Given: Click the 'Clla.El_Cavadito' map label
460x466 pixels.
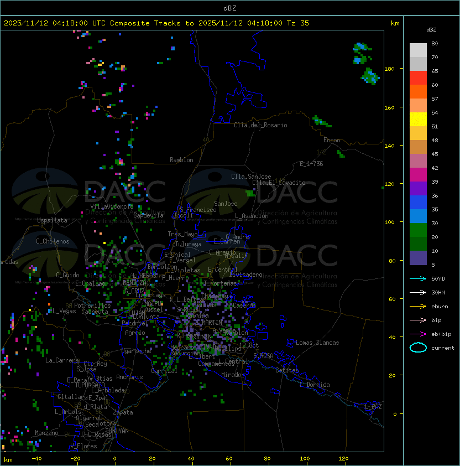Looking at the screenshot, I should coord(279,183).
